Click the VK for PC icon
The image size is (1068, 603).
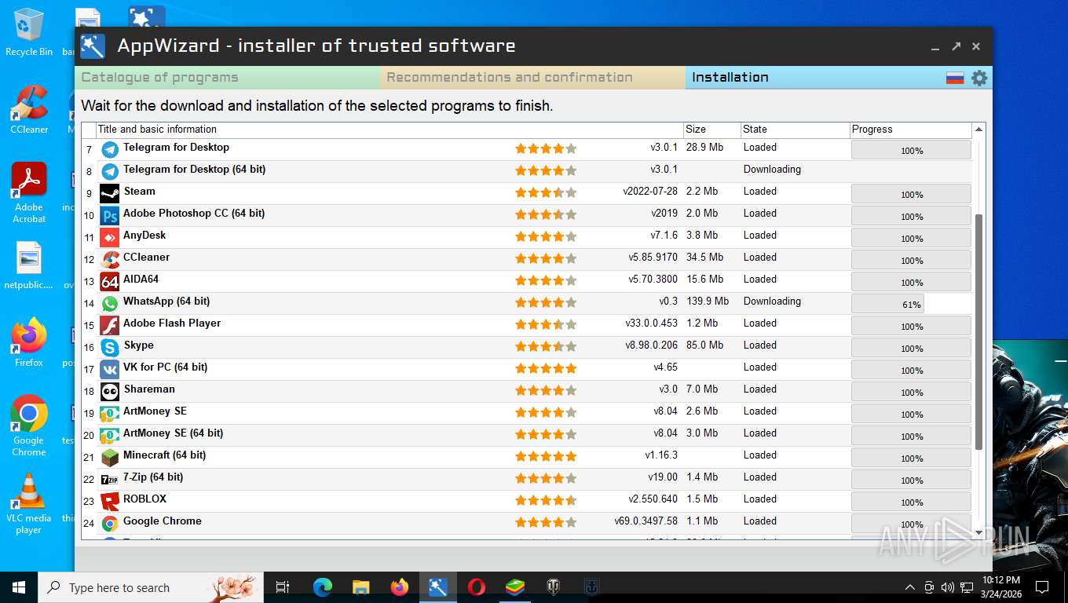(110, 369)
